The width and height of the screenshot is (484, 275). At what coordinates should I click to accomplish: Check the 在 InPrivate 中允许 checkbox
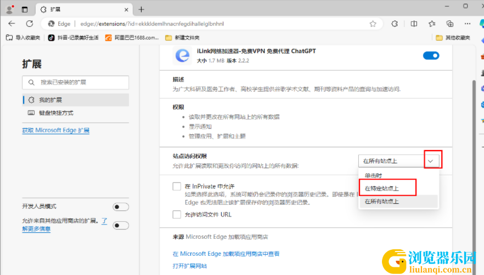tap(177, 186)
